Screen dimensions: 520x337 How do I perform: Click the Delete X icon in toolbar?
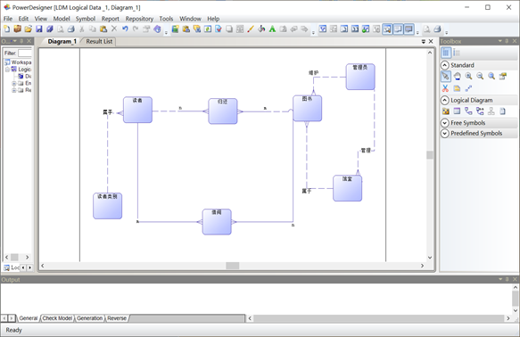click(x=114, y=29)
